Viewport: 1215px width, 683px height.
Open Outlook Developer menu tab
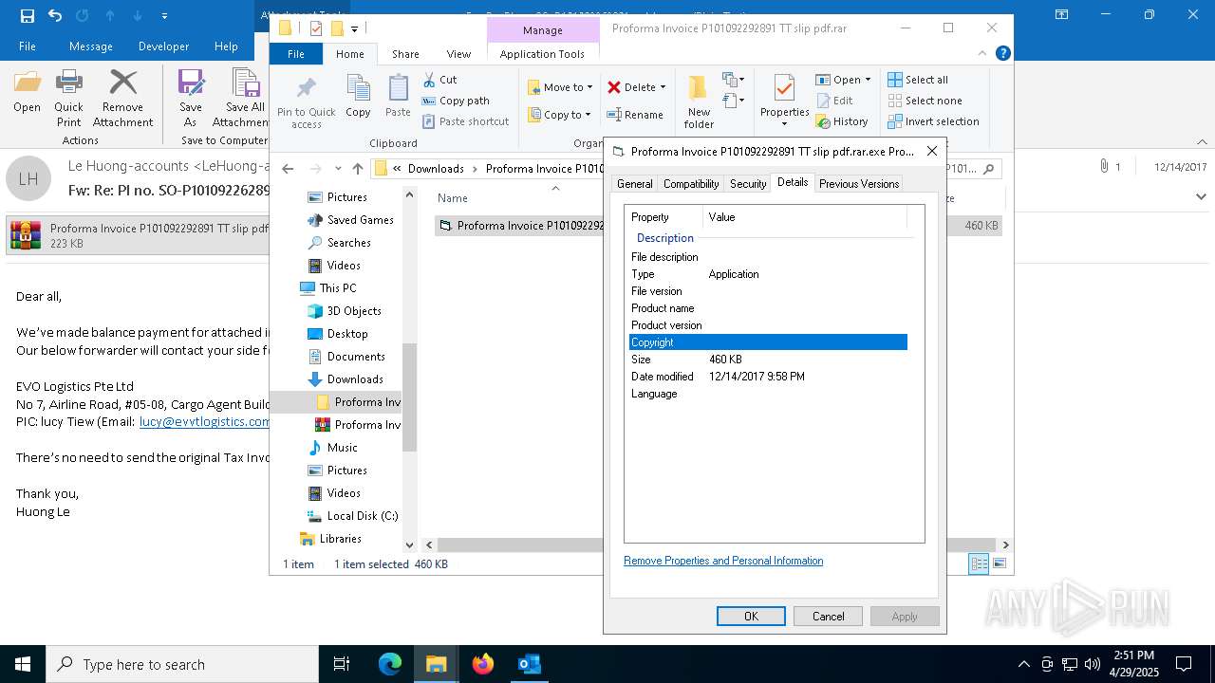coord(163,46)
